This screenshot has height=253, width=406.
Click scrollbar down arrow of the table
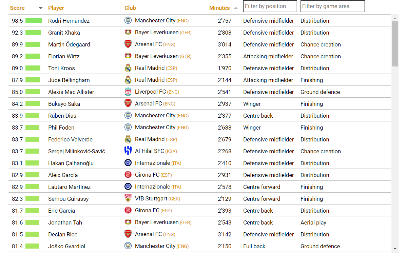[x=395, y=249]
